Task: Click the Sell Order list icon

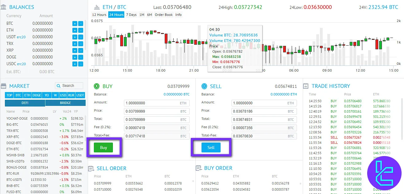Action: coord(91,168)
